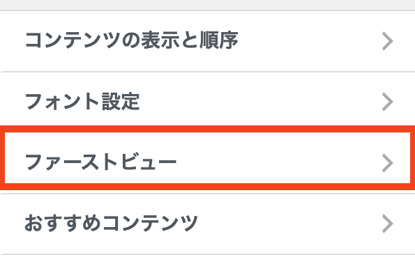
Task: Tap the おすすめコンテンツ label text
Action: click(111, 224)
